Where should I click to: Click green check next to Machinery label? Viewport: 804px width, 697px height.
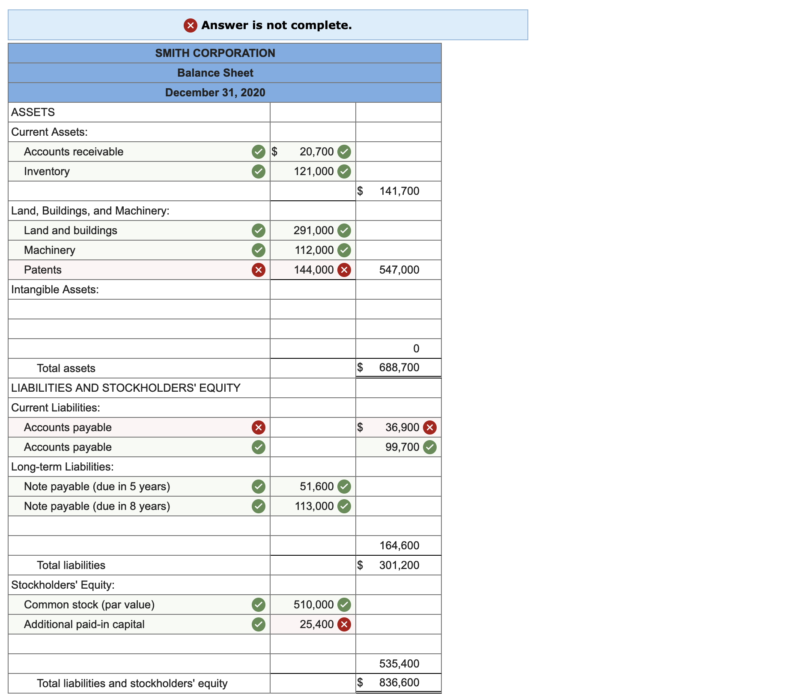tap(259, 250)
